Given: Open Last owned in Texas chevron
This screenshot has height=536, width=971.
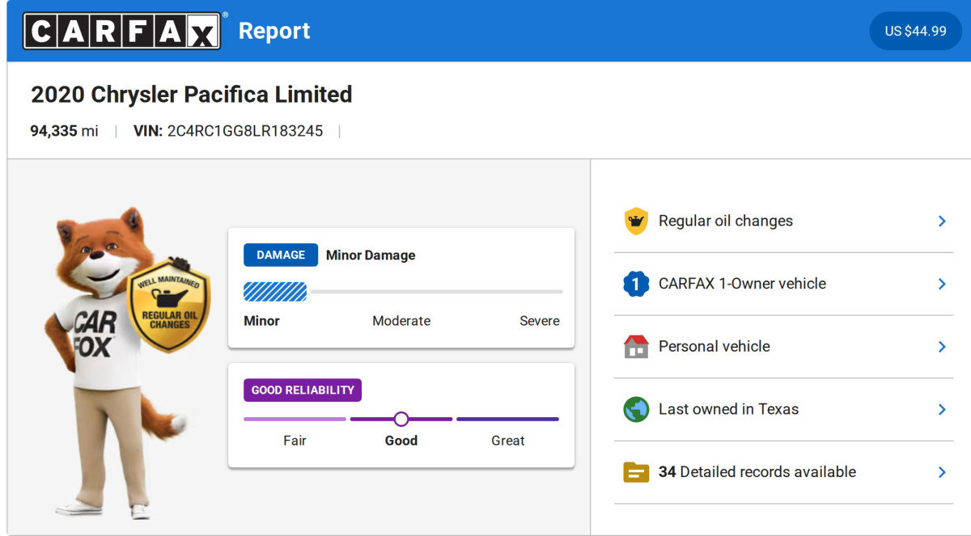Looking at the screenshot, I should (942, 409).
